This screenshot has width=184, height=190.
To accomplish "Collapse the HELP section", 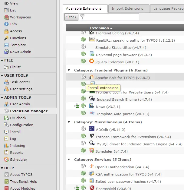I will click(2, 168).
